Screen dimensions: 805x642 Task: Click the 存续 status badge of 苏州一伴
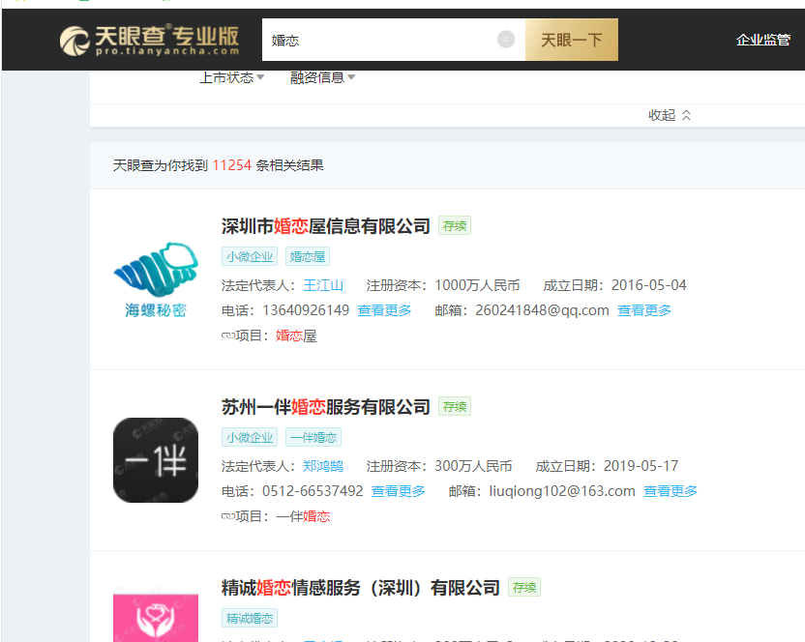[x=455, y=406]
